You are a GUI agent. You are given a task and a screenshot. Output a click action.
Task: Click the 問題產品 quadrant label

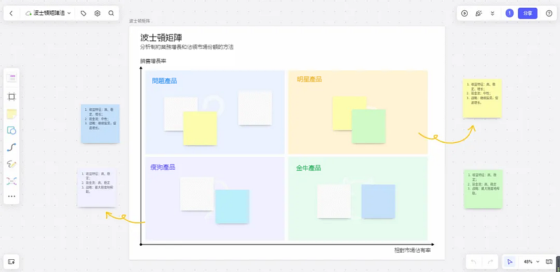[164, 81]
